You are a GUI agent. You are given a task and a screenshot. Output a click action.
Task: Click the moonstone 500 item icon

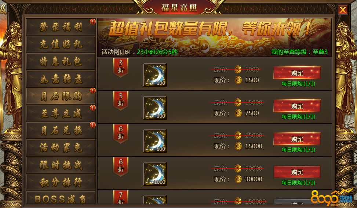(x=154, y=141)
